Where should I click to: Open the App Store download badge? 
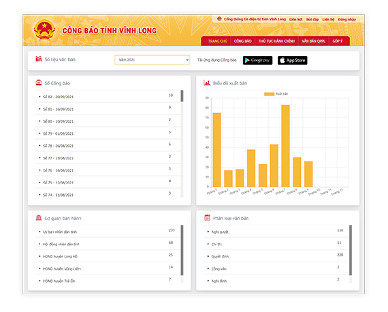(293, 60)
